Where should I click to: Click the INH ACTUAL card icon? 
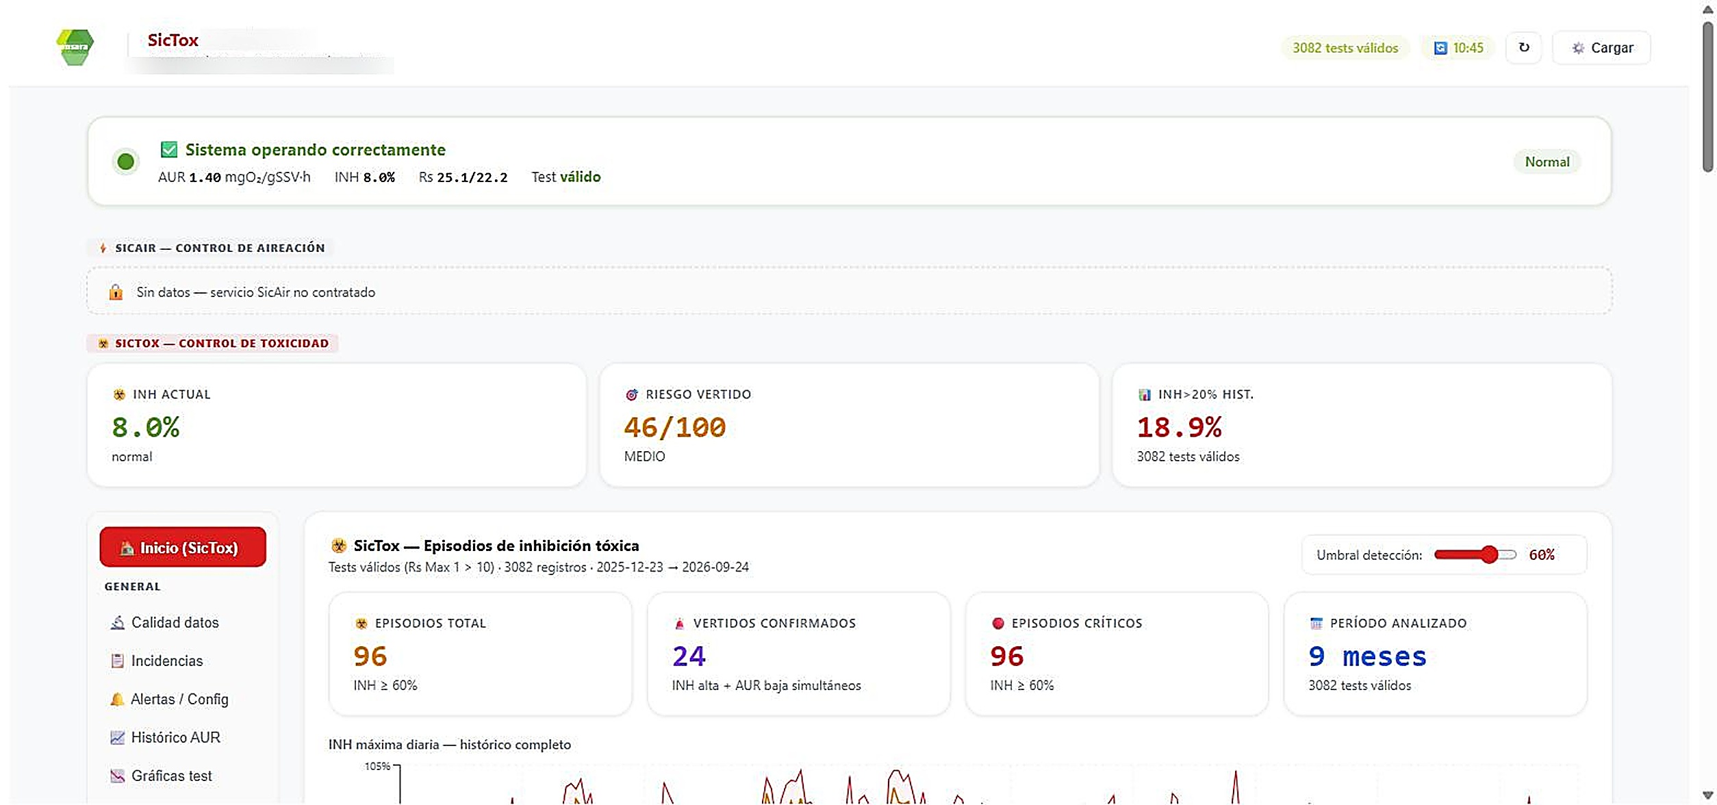click(x=119, y=395)
